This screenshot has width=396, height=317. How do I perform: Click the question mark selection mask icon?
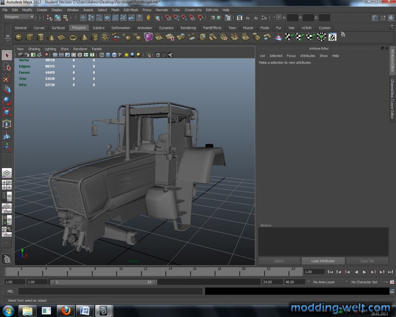tap(139, 18)
